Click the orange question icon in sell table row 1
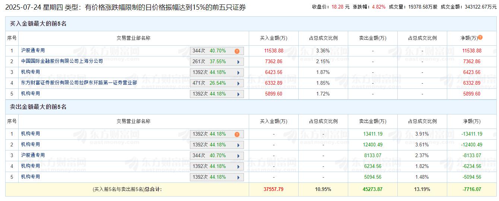Image resolution: width=499 pixels, height=201 pixels. point(237,134)
